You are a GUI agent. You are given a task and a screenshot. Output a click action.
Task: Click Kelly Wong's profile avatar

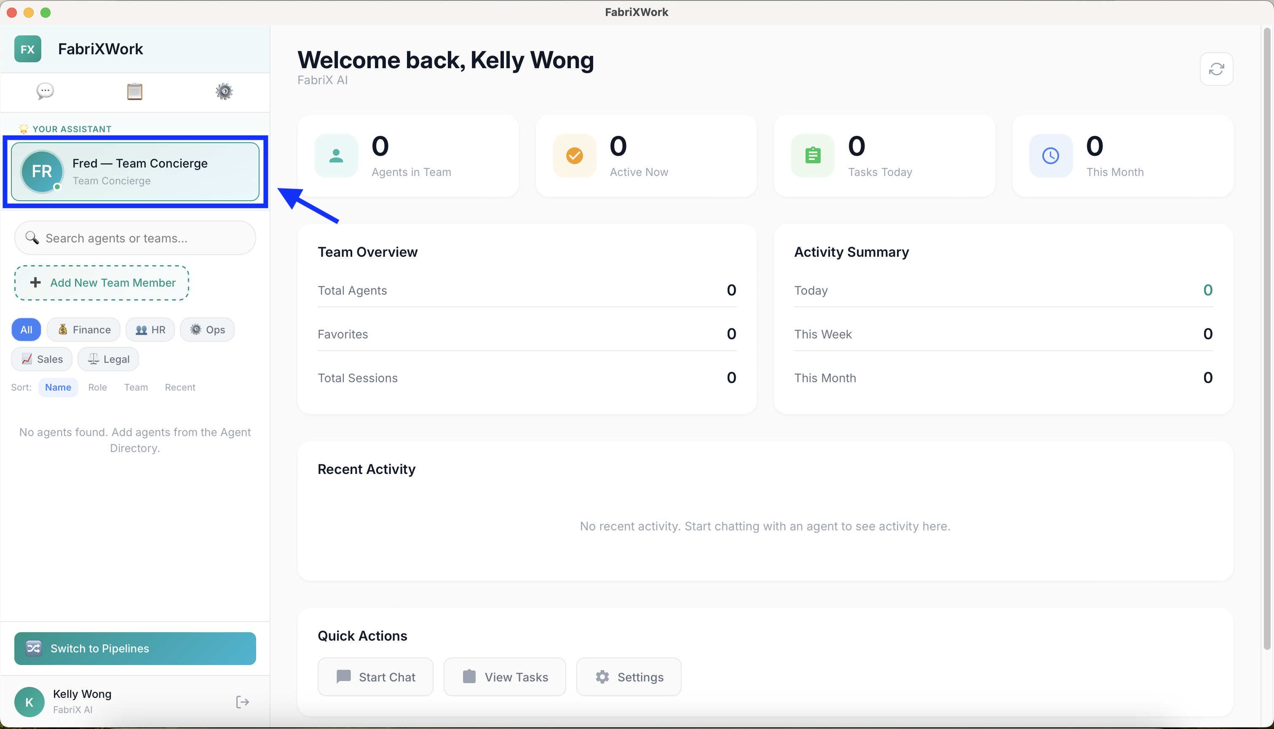point(29,702)
